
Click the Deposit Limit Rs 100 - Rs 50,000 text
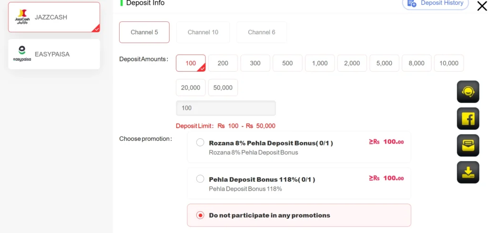pos(225,126)
